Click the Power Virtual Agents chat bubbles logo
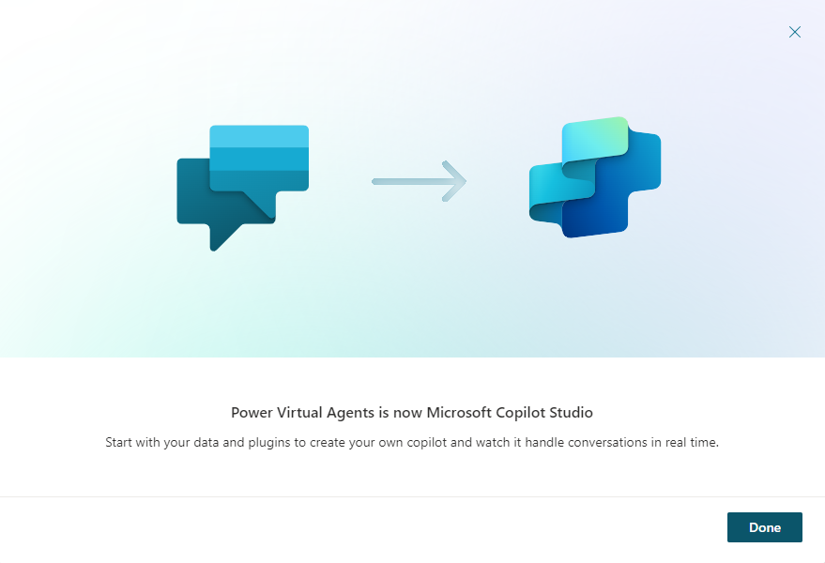This screenshot has height=563, width=825. tap(242, 188)
